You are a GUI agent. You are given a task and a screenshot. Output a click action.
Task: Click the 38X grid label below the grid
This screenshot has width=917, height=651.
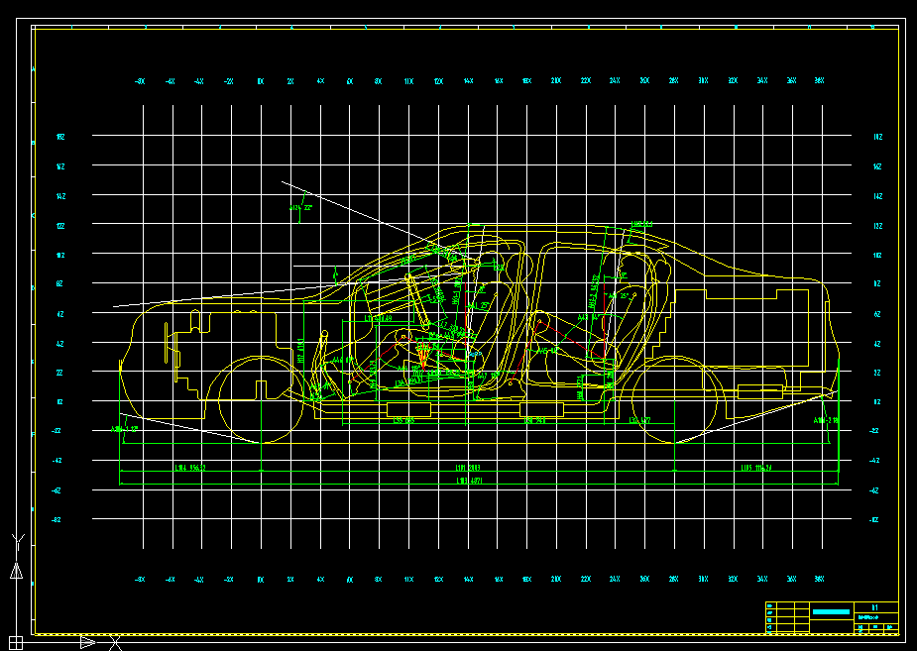coord(819,579)
